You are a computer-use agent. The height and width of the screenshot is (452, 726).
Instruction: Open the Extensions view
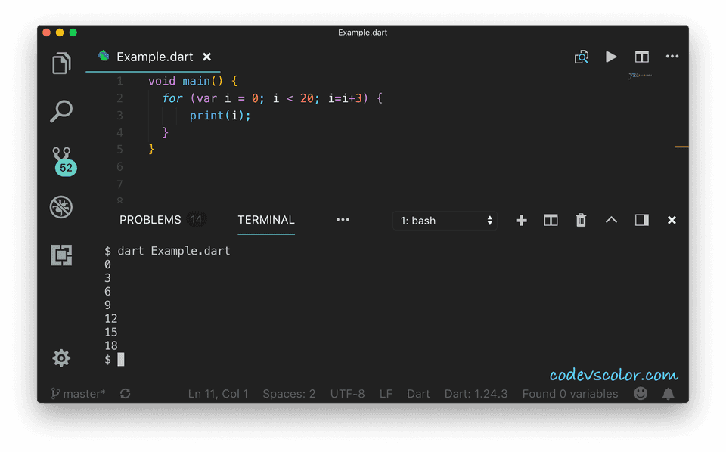click(x=61, y=255)
